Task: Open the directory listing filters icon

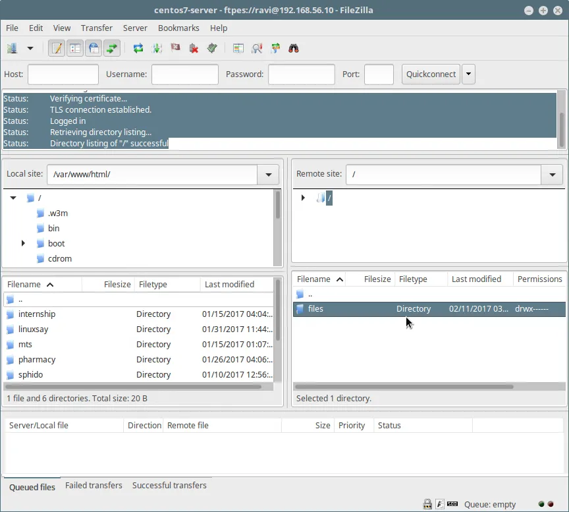Action: click(x=238, y=48)
